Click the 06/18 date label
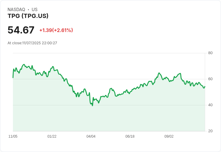This screenshot has width=221, height=152. (x=130, y=136)
